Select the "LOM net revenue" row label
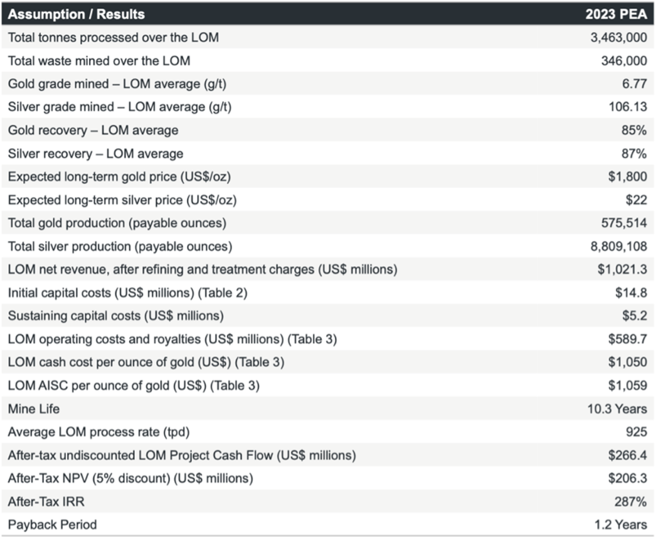 click(203, 269)
